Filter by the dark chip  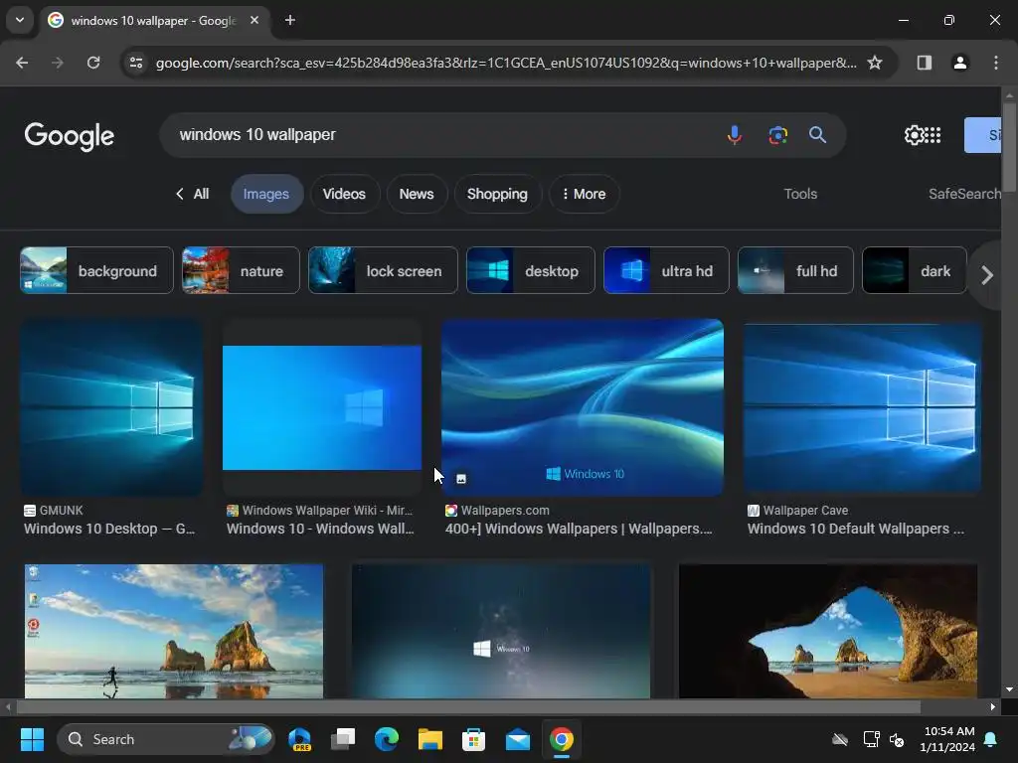coord(915,270)
